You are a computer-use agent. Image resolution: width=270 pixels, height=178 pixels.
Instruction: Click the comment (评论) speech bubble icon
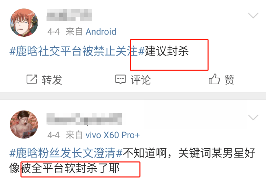(x=121, y=79)
